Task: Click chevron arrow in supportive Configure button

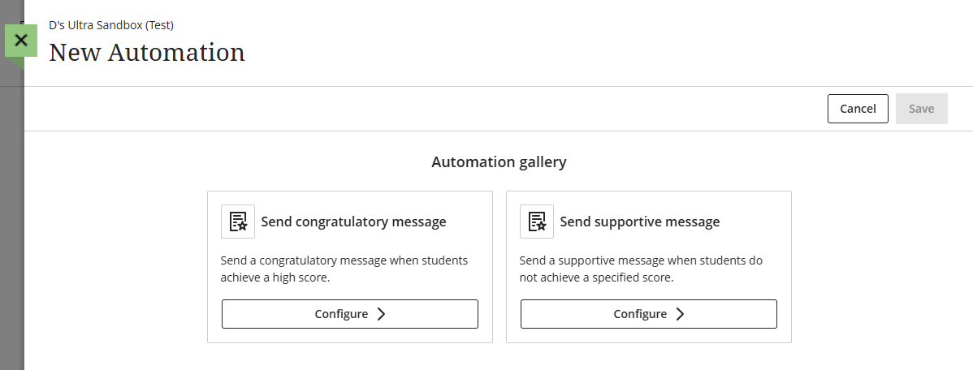Action: click(680, 314)
